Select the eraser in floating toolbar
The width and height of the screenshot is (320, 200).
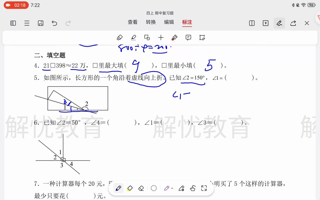[141, 188]
